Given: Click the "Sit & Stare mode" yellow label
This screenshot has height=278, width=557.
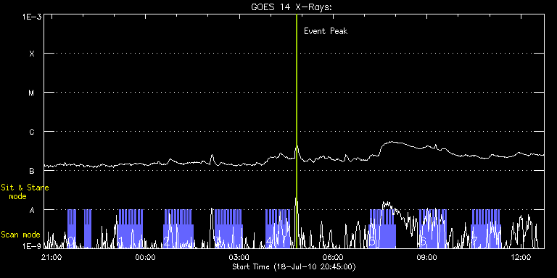Looking at the screenshot, I should point(25,192).
